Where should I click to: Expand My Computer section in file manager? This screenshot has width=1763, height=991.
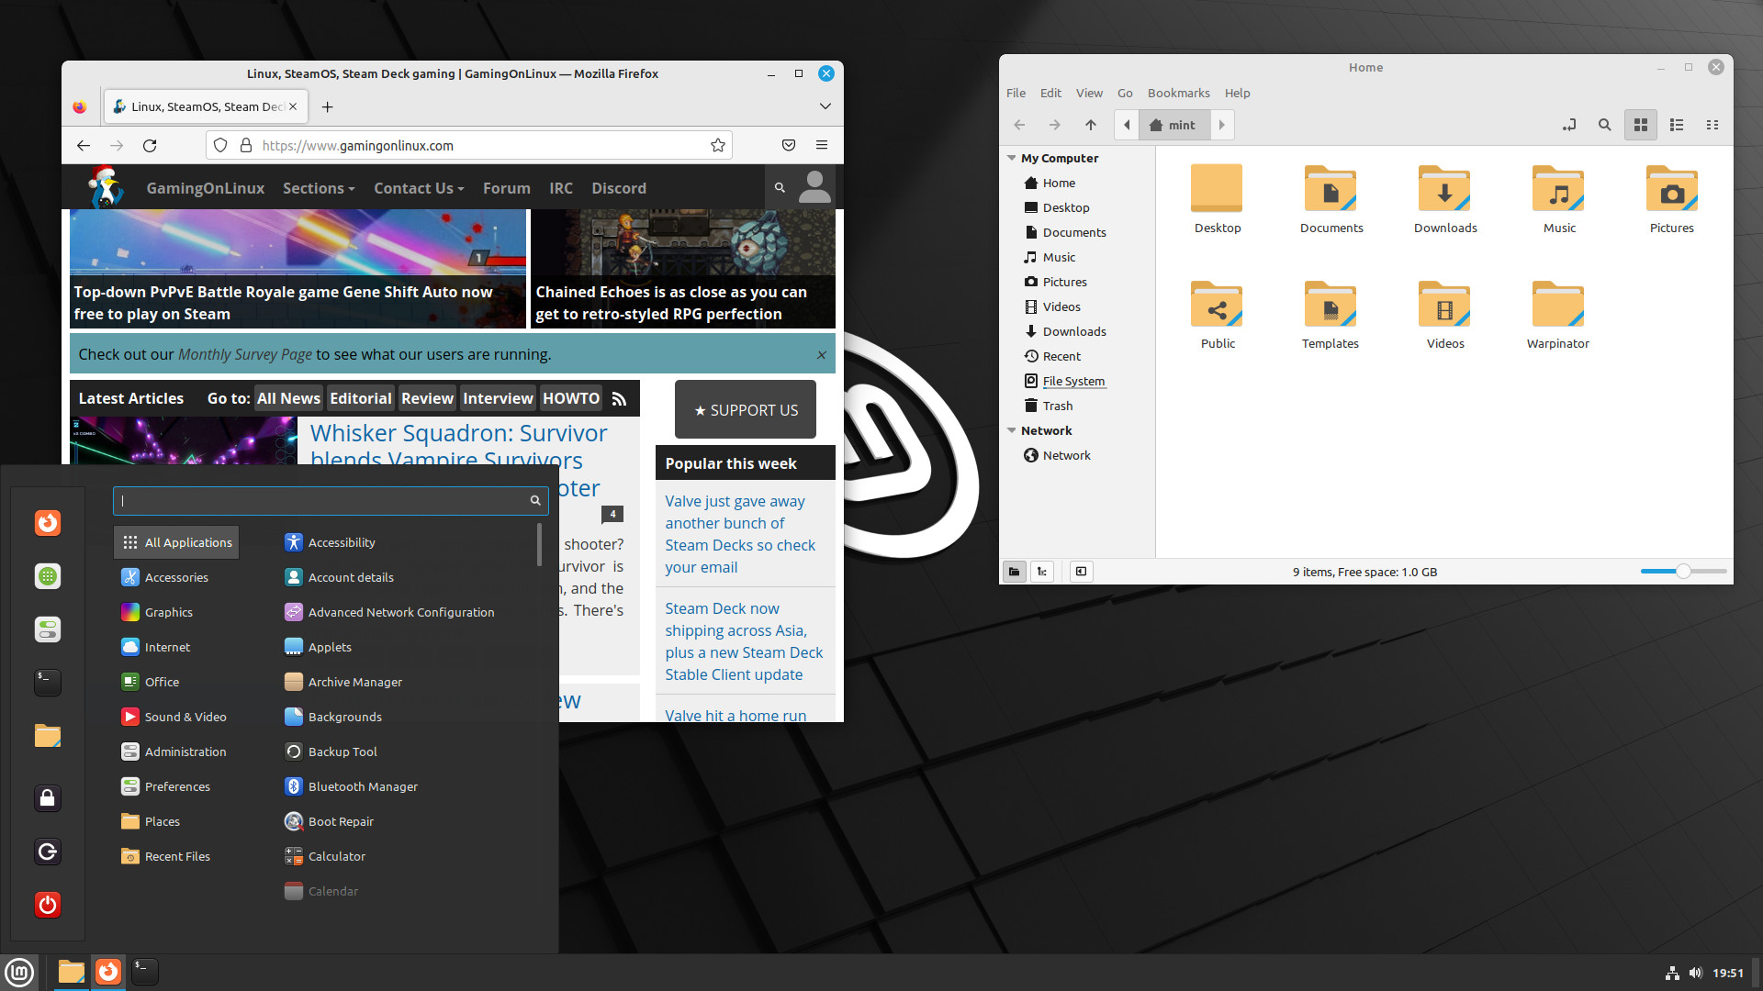(x=1012, y=157)
